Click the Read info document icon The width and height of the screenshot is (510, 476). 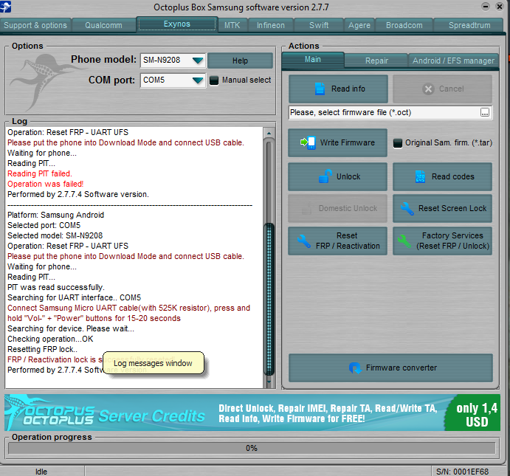click(320, 89)
